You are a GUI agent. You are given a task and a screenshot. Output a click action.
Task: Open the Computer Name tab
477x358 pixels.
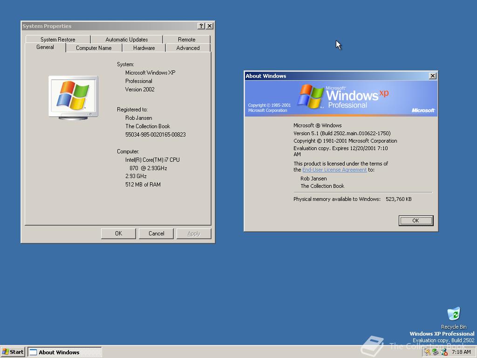(x=94, y=48)
